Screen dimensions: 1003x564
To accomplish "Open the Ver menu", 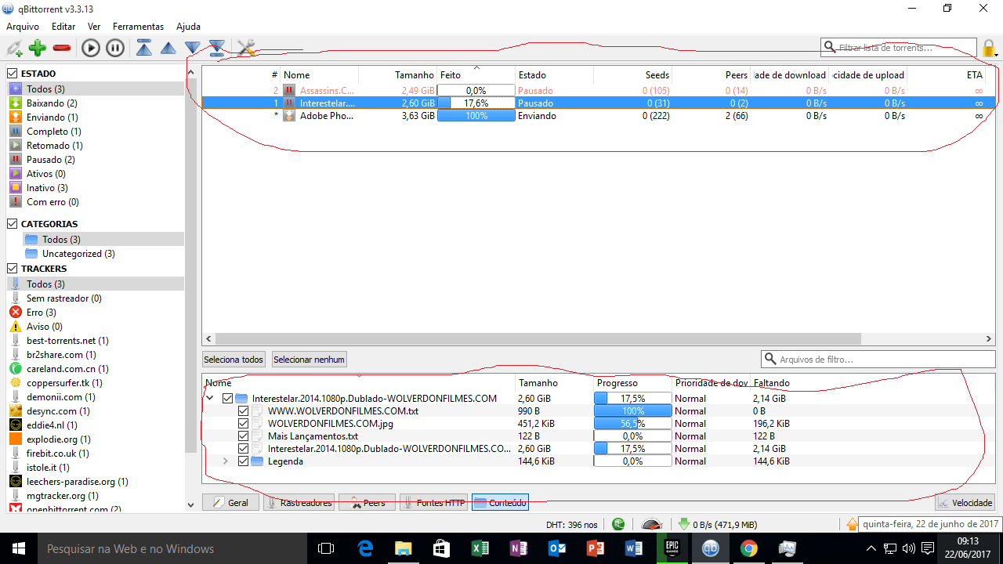I will [x=94, y=27].
